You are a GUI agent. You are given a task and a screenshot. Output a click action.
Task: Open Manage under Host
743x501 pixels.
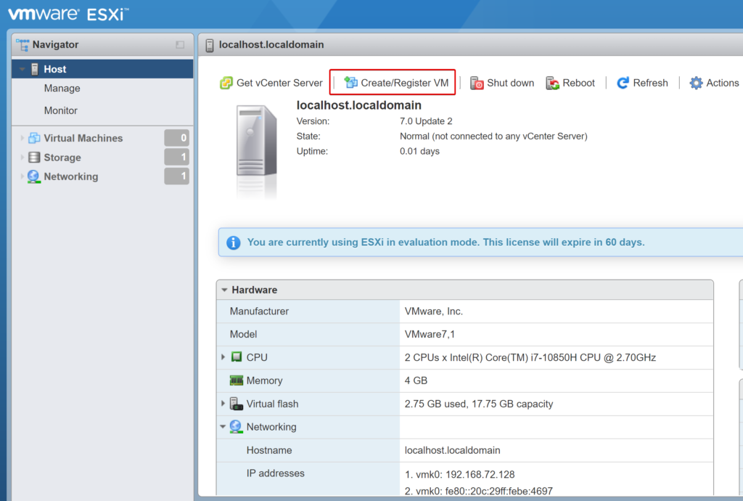(x=62, y=88)
